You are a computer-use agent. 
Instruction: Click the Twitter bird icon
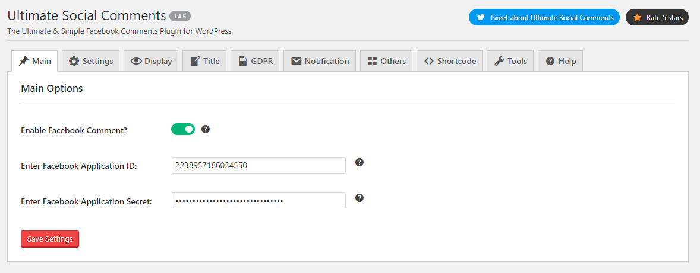click(x=480, y=18)
